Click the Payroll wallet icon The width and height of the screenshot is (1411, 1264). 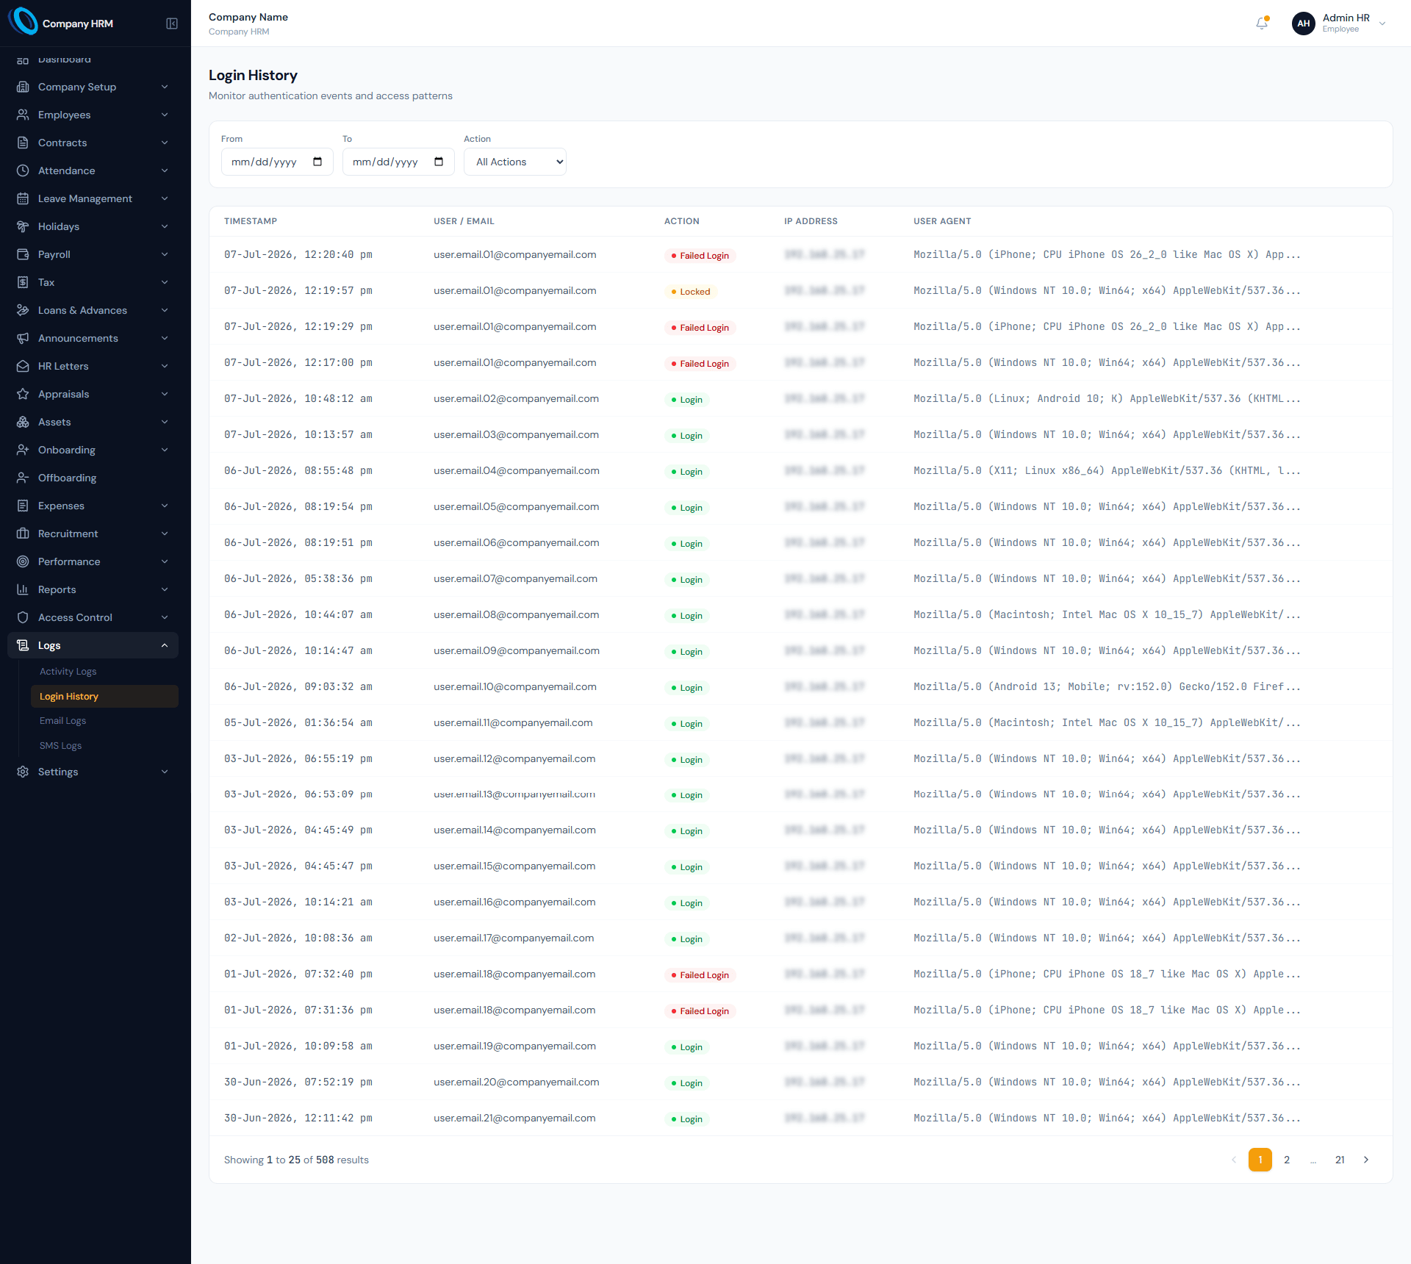[23, 254]
